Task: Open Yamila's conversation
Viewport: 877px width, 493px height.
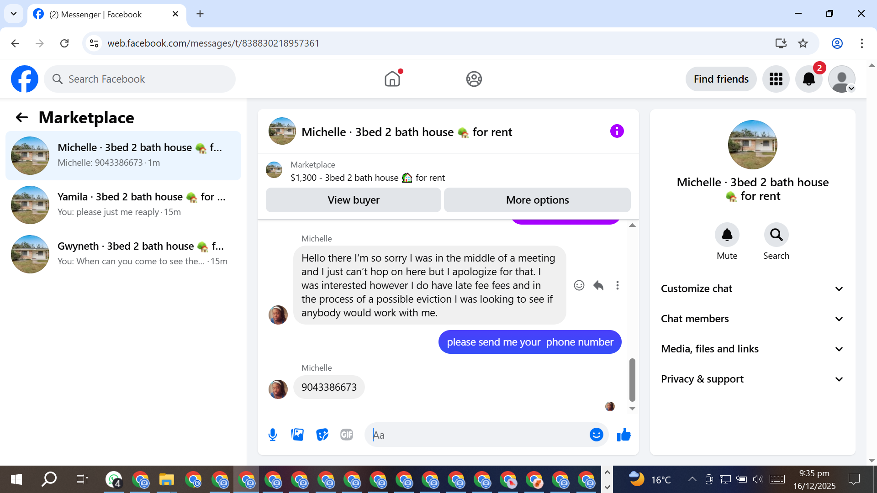Action: pyautogui.click(x=123, y=205)
